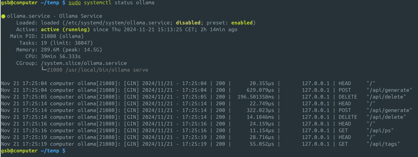Click the "/api/ps" endpoint text

[x=380, y=131]
